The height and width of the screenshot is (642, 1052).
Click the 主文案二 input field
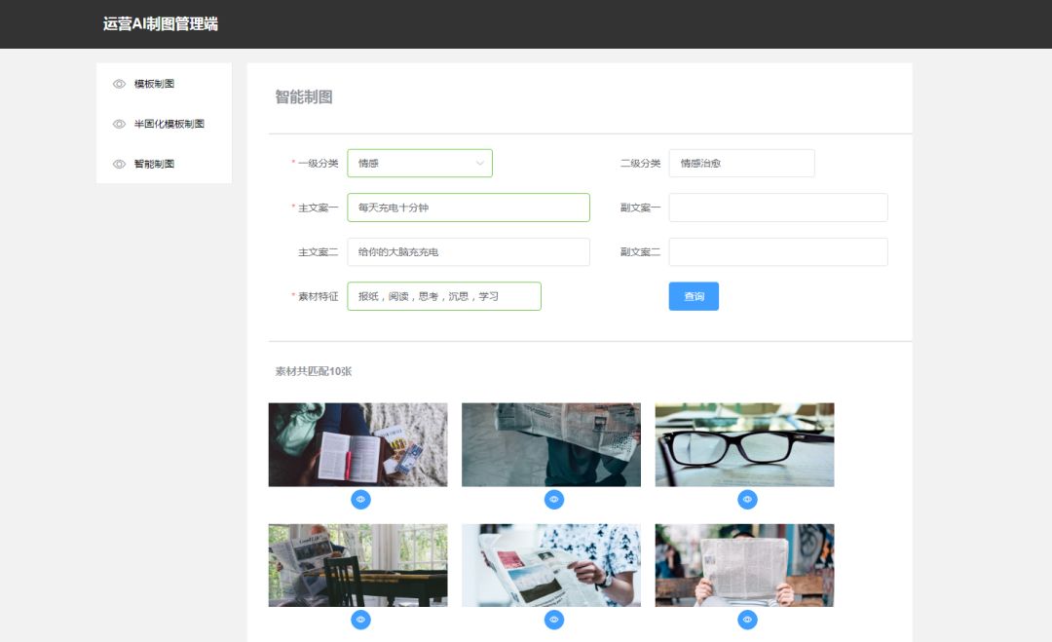469,251
